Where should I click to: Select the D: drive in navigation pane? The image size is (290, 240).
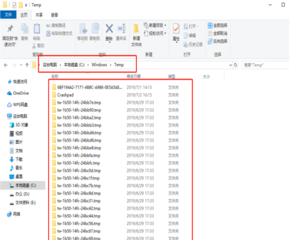[19, 194]
